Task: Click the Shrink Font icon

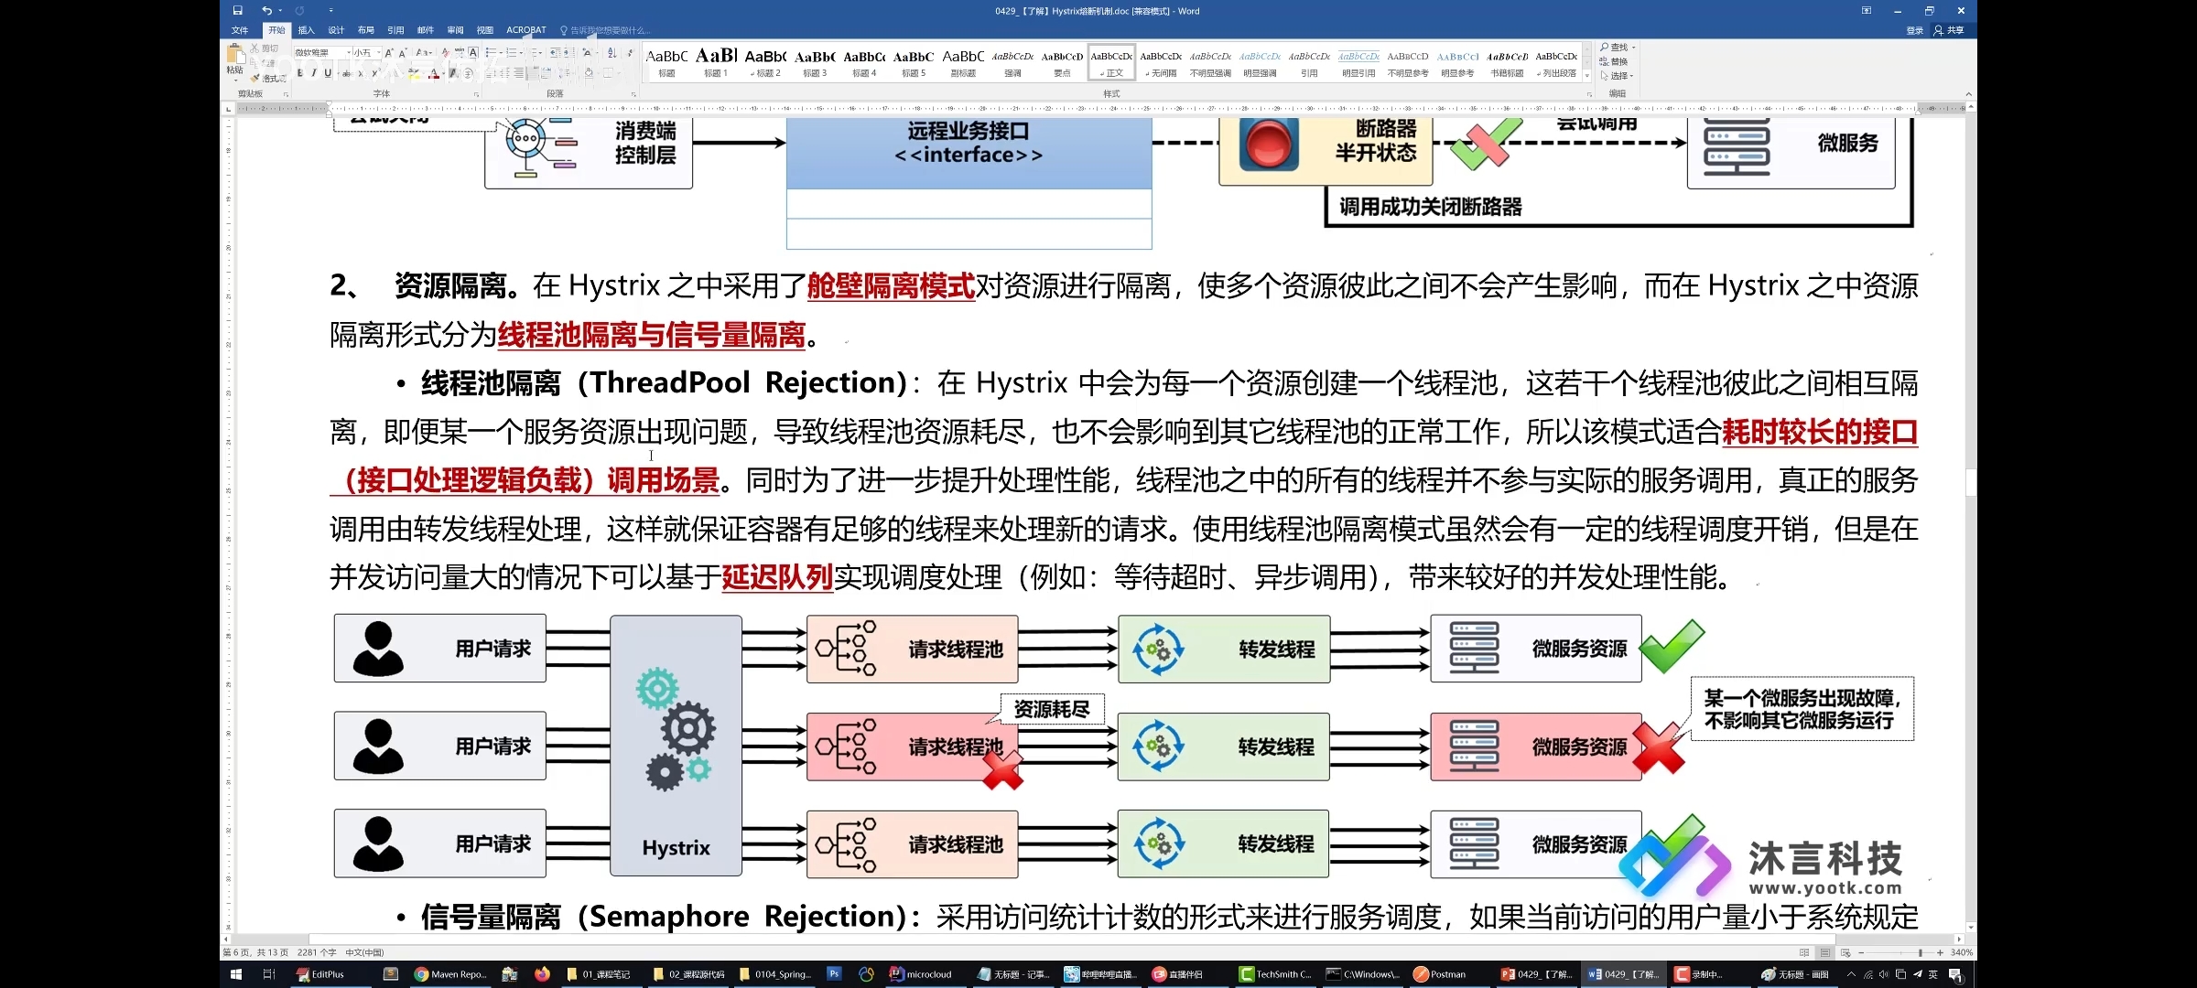Action: pyautogui.click(x=403, y=53)
